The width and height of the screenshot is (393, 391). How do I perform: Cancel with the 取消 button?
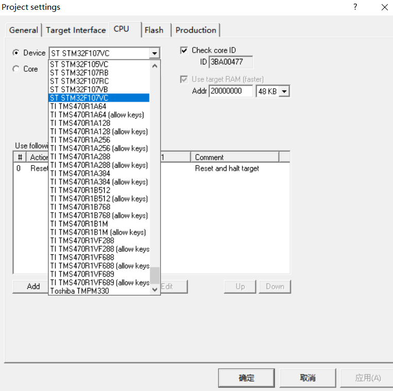[x=308, y=378]
